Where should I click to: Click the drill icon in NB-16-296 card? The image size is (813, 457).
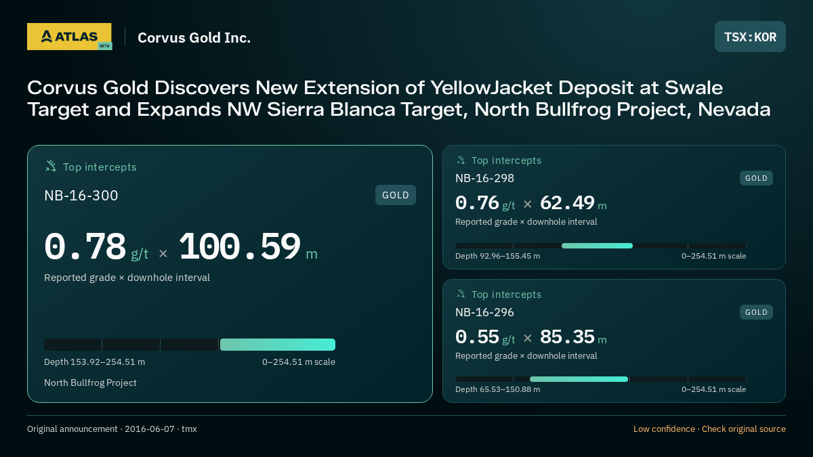pos(461,294)
